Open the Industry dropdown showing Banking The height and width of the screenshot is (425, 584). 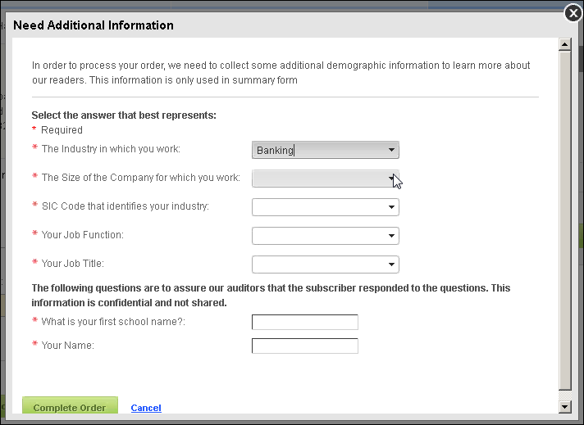(x=325, y=150)
